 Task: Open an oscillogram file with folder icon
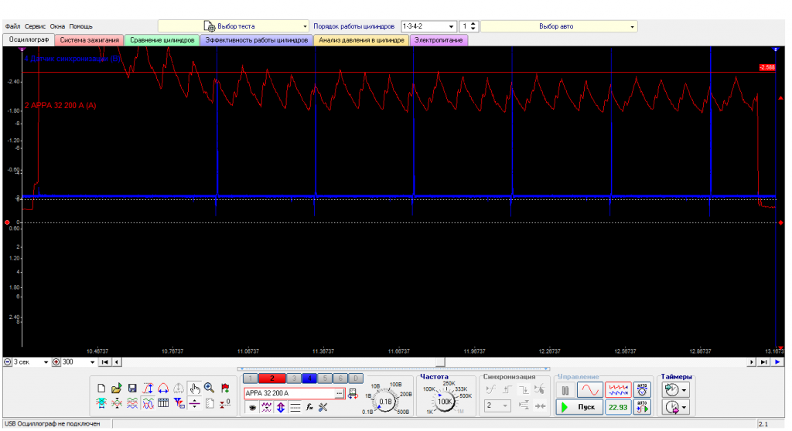click(117, 388)
